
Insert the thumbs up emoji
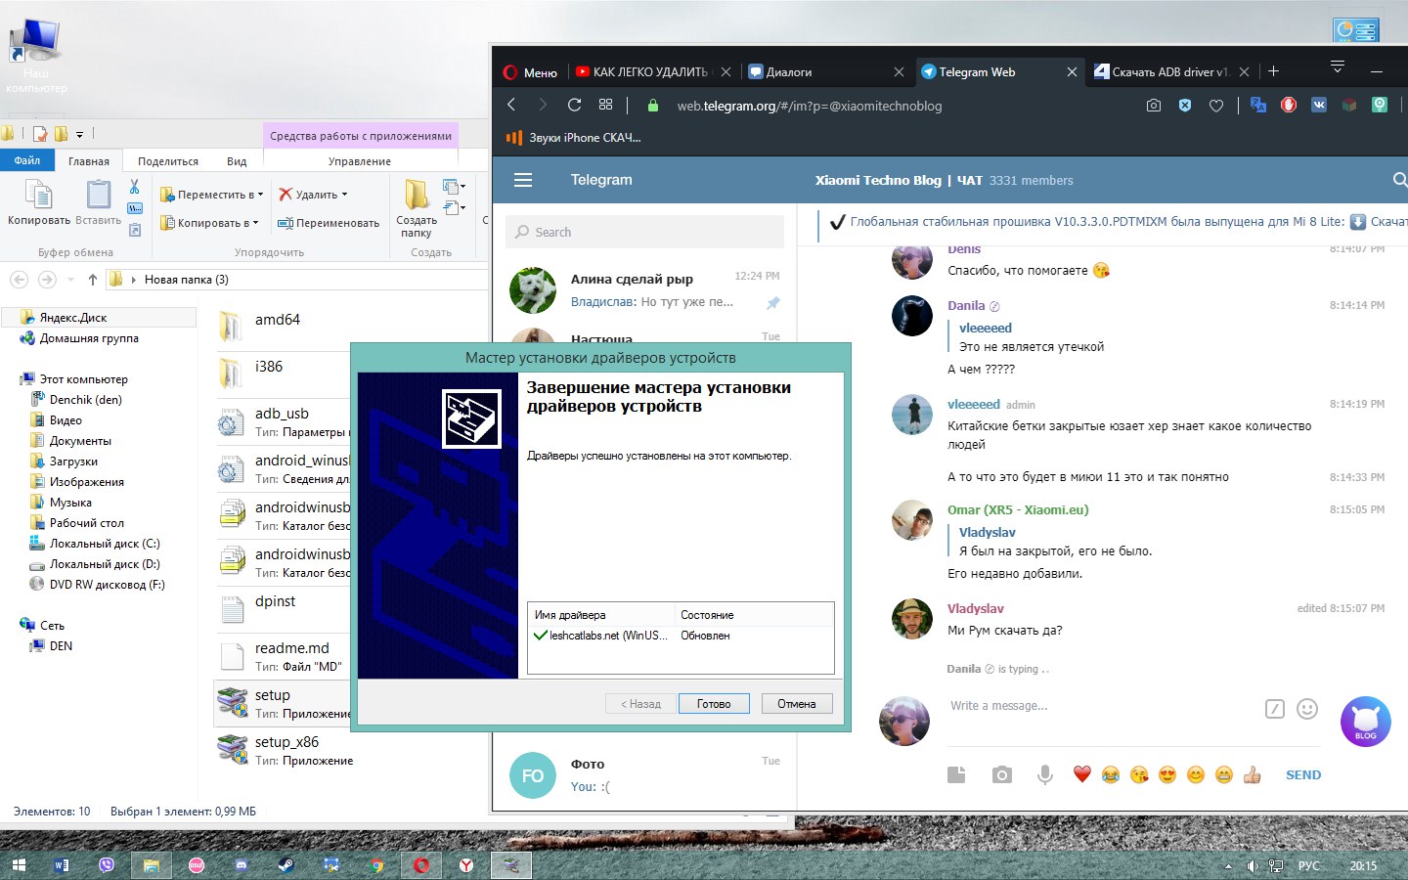coord(1252,774)
